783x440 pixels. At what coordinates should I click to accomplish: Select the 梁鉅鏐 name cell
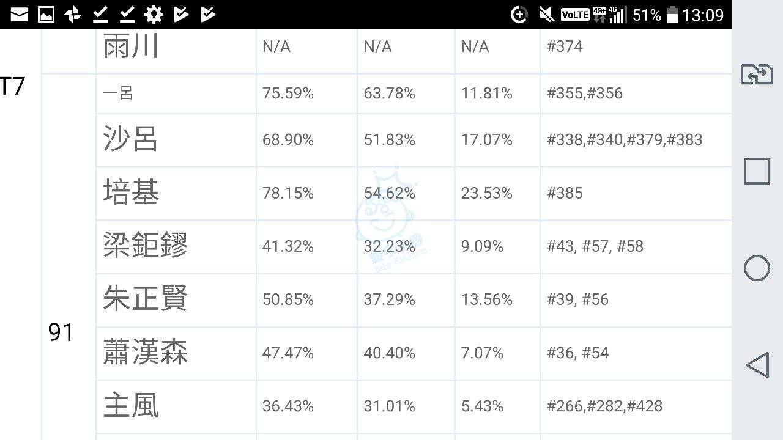146,246
